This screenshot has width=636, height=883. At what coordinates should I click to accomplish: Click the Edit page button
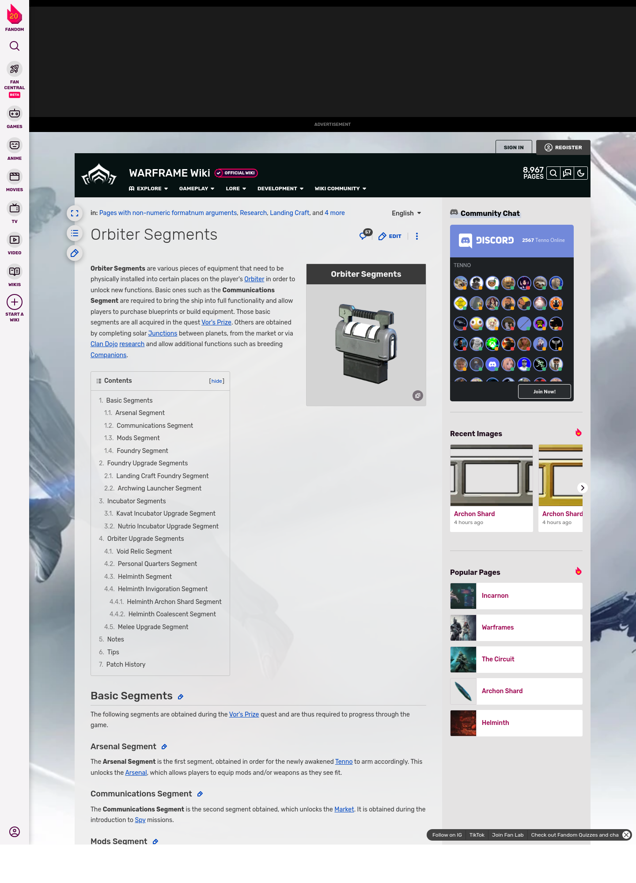point(390,236)
